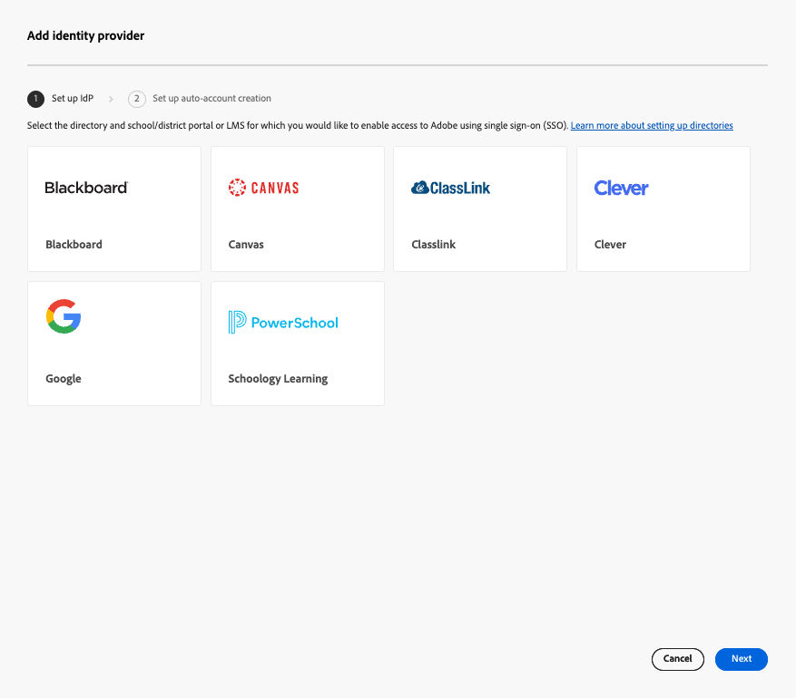796x698 pixels.
Task: Click the Canvas logo
Action: point(263,188)
